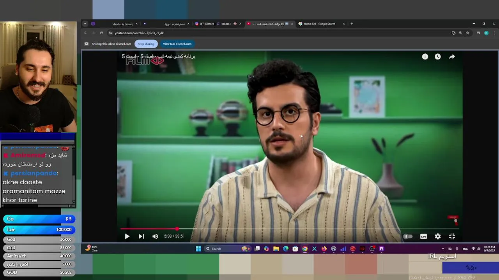Open Chrome three-dot menu
Viewport: 499px width, 280px height.
click(x=494, y=33)
